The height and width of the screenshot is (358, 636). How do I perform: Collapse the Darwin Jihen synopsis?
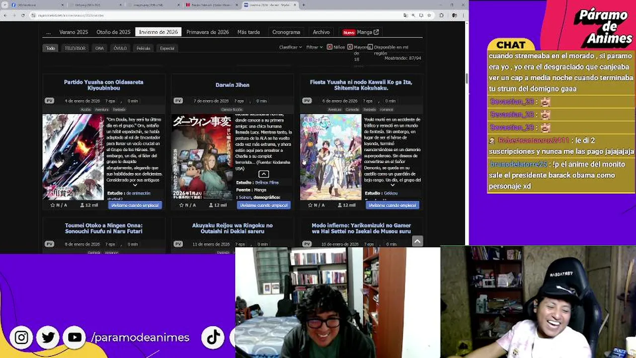[x=263, y=174]
